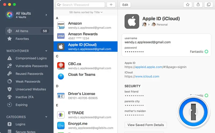Click the All Vaults colorful icon
Screen dimensions: 215x133
9,15
